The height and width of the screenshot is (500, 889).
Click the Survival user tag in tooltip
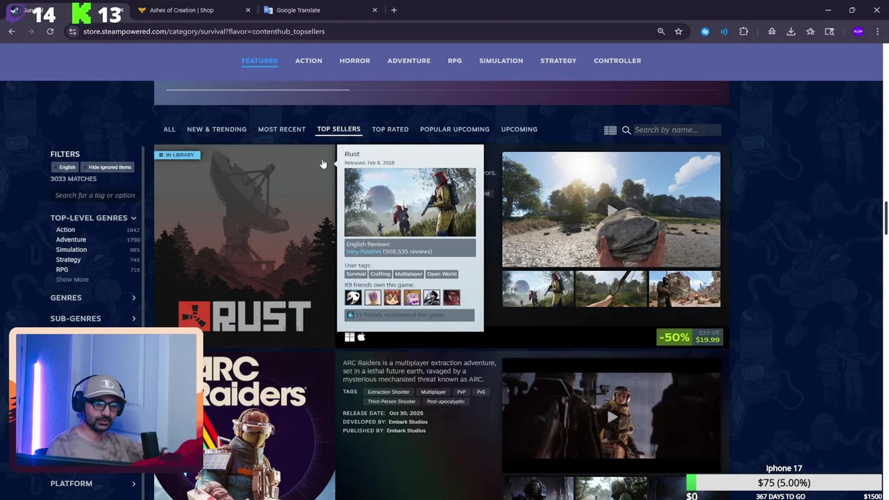(x=356, y=274)
